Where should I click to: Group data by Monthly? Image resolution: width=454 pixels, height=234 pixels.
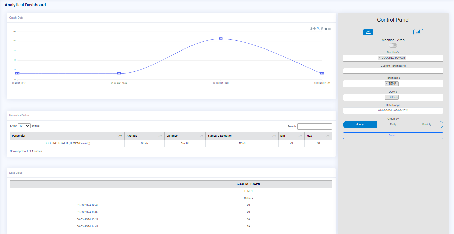[426, 125]
